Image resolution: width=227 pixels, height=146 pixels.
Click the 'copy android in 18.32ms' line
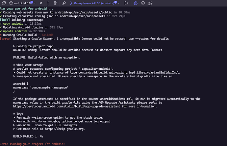[21, 24]
